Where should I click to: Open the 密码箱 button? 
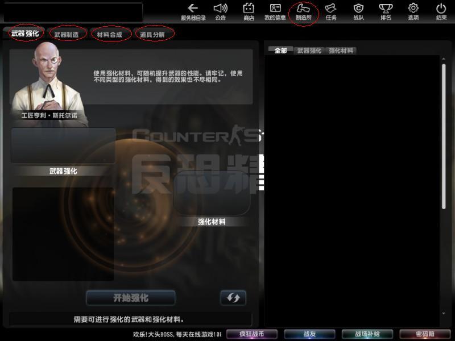tap(425, 334)
